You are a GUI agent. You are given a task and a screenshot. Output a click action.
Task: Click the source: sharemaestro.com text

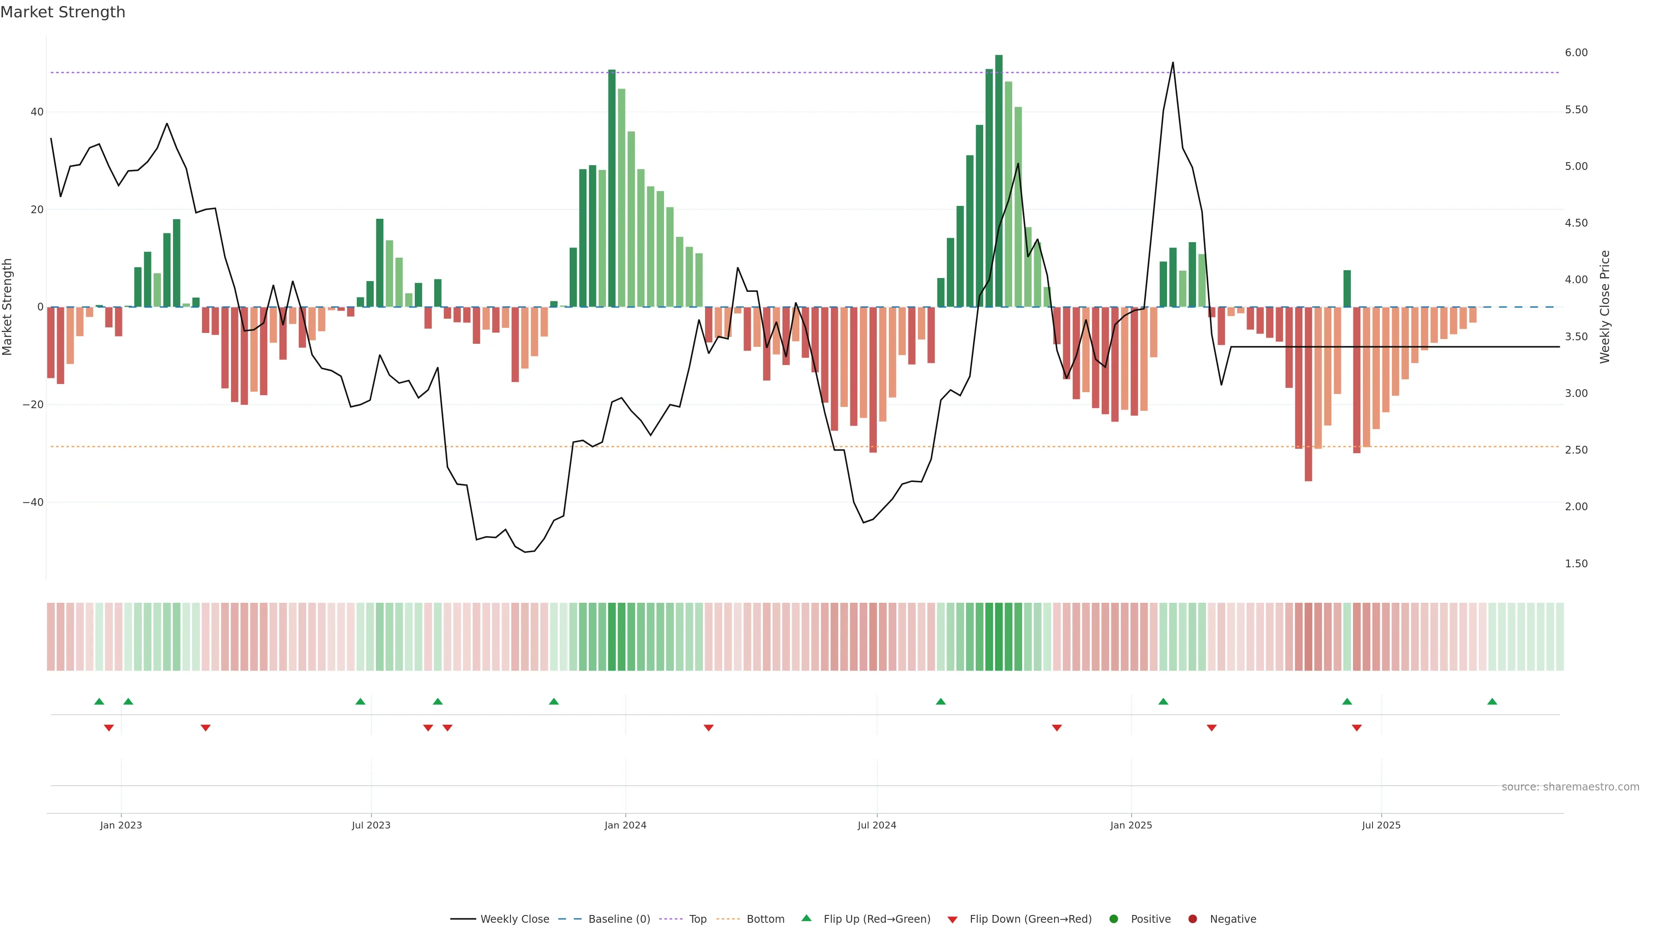coord(1570,787)
